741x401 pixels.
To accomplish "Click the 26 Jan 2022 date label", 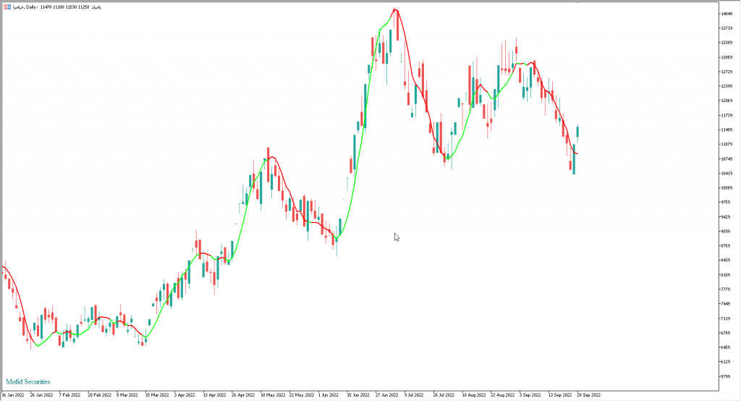I will [41, 395].
